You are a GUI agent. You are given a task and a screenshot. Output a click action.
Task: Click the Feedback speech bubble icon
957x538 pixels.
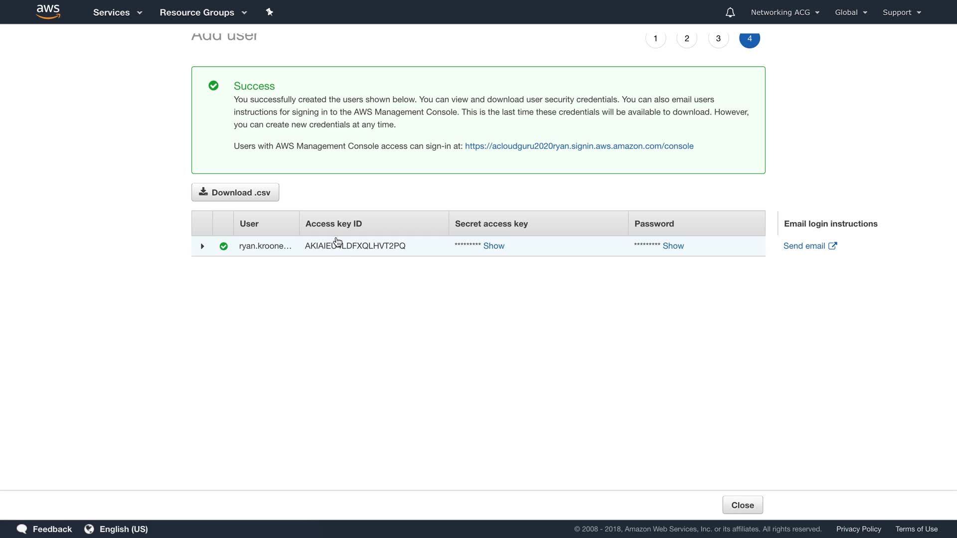22,529
